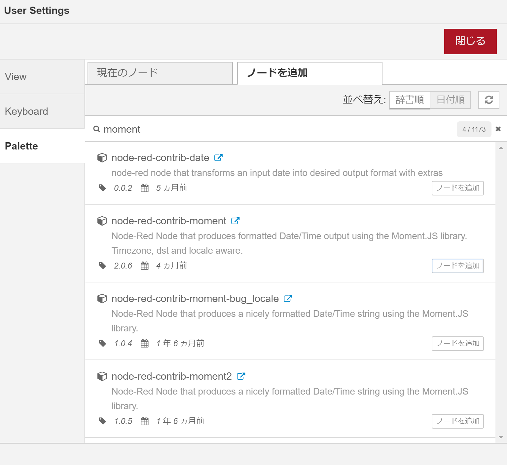
Task: Click the calendar icon beside 5 ヵ月前
Action: coord(145,188)
